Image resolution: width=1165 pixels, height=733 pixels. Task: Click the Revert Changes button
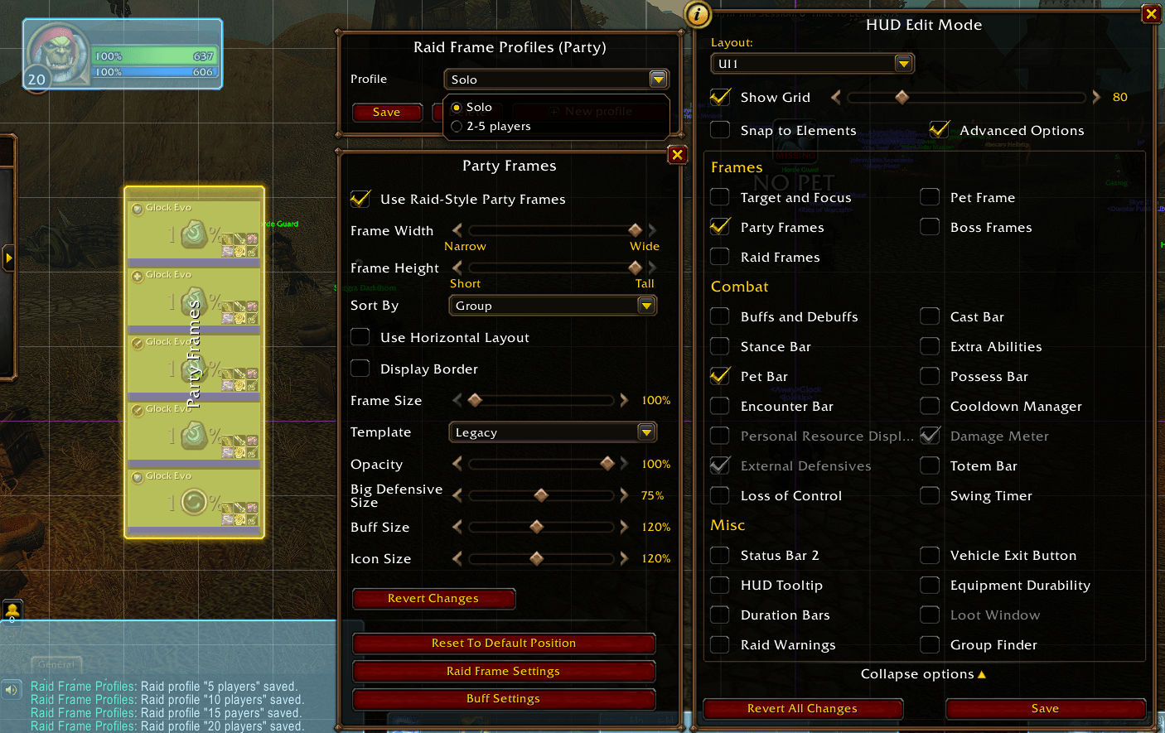pos(433,598)
